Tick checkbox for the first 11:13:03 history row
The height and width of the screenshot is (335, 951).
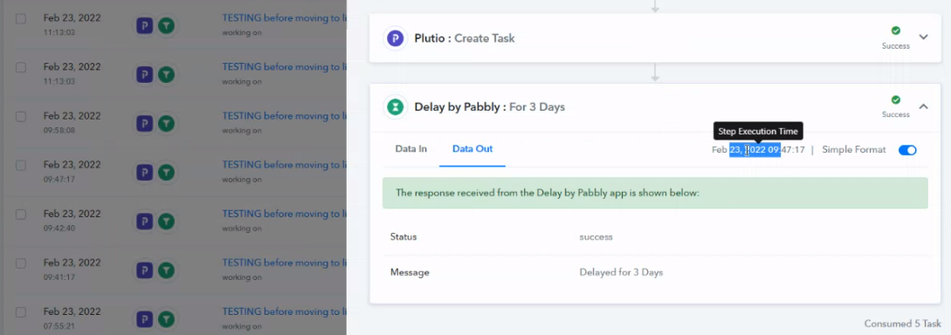coord(21,19)
